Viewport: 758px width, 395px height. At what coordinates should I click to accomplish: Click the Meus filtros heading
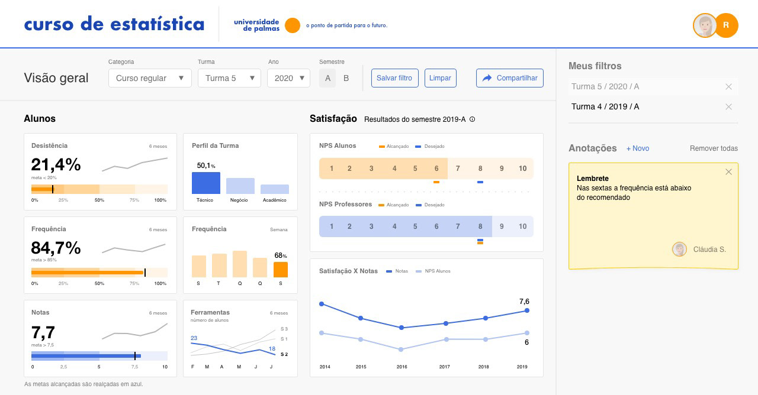pyautogui.click(x=595, y=66)
